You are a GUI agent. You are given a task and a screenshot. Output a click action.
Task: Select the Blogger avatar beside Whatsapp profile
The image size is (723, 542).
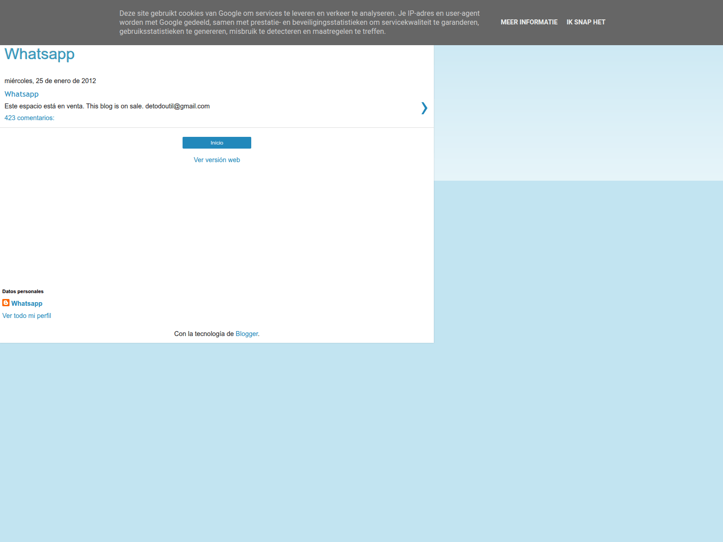click(6, 303)
